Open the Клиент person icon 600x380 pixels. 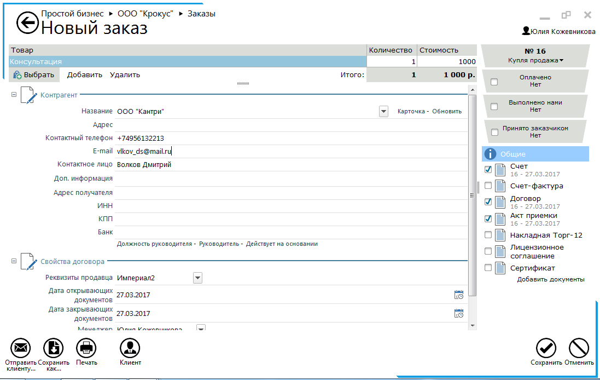[x=130, y=348]
